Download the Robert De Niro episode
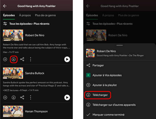 pos(14,59)
